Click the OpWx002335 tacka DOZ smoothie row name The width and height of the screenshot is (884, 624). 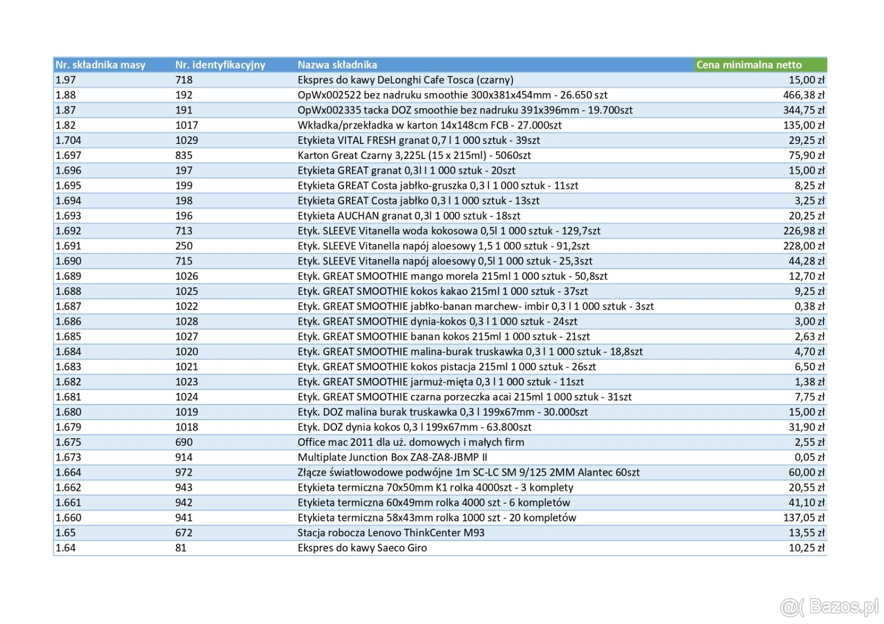tap(465, 110)
